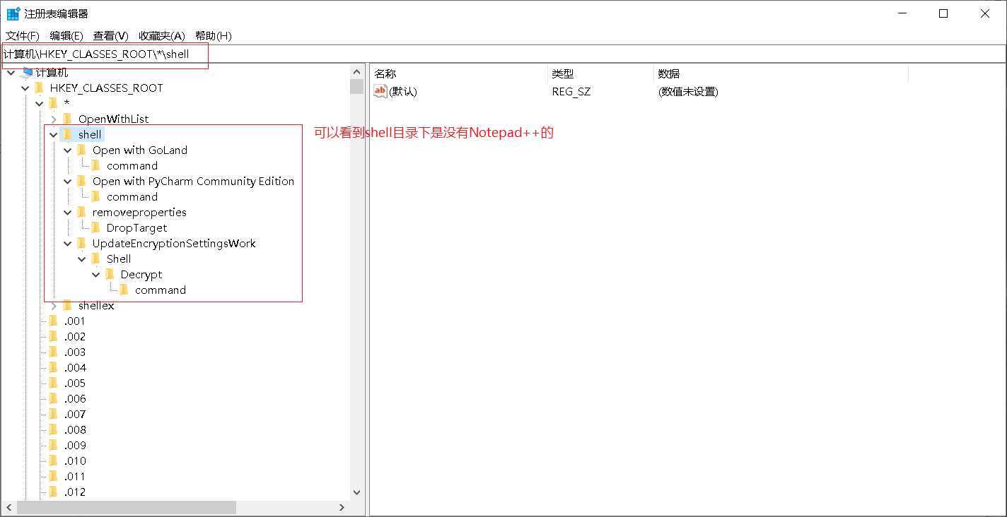
Task: Collapse Open with PyCharm Community Edition key
Action: (x=68, y=181)
